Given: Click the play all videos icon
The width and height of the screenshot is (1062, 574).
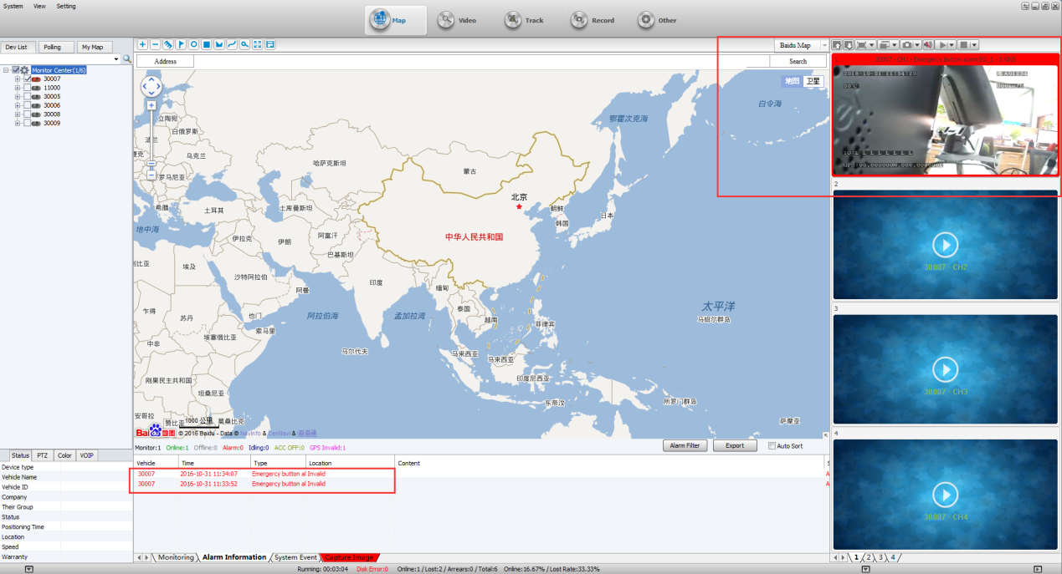Looking at the screenshot, I should (943, 44).
